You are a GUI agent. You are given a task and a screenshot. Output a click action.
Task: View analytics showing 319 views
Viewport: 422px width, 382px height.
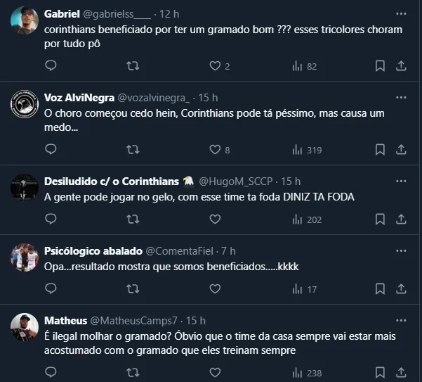(x=306, y=150)
